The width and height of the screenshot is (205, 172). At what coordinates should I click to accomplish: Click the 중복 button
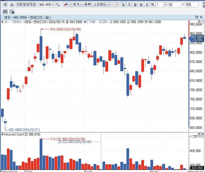[x=87, y=5]
